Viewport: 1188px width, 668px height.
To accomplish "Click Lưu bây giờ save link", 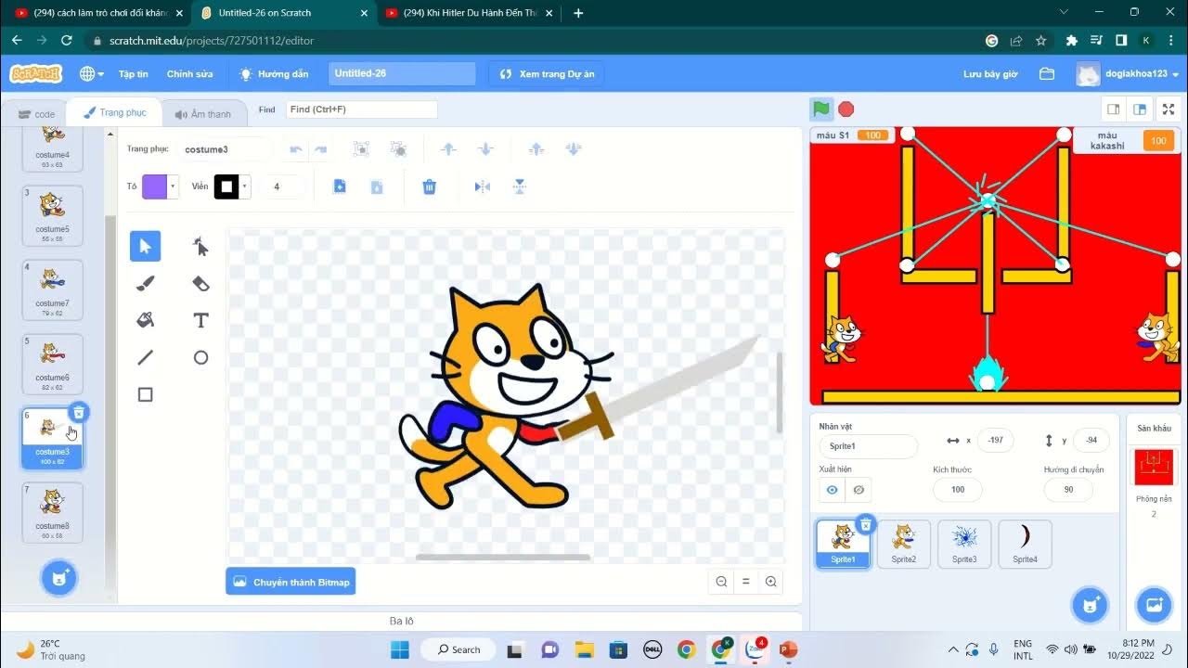I will click(x=990, y=73).
